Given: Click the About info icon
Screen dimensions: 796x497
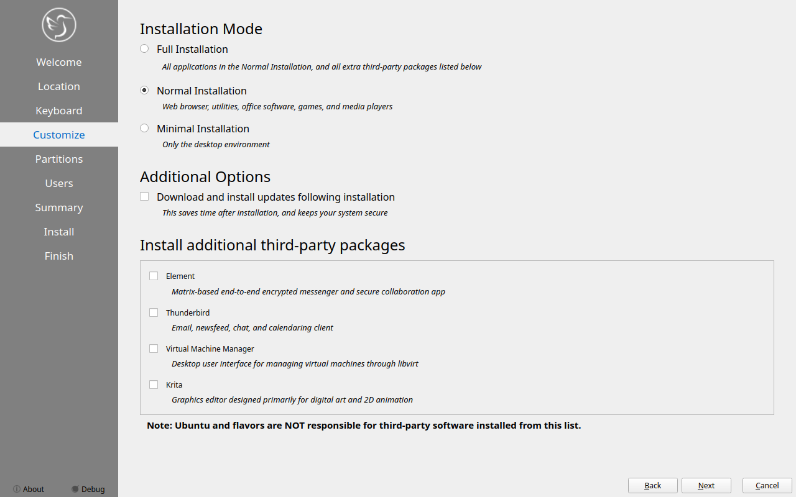Looking at the screenshot, I should coord(17,489).
